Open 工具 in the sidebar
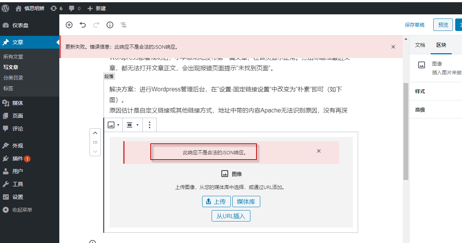462x243 pixels. click(29, 184)
